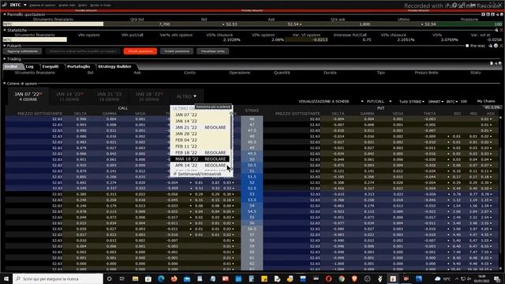Choose FEB 11 '22 in expiry list

coord(200,146)
